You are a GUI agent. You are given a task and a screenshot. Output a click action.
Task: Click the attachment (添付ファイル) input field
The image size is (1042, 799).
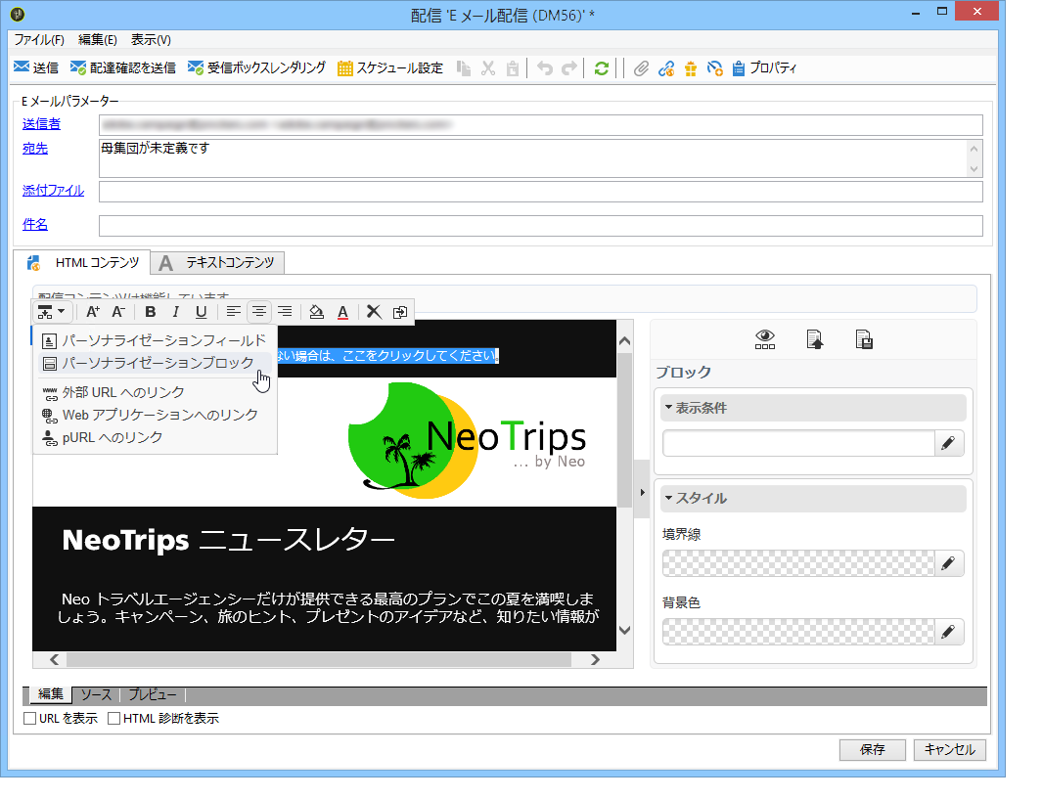pos(541,192)
